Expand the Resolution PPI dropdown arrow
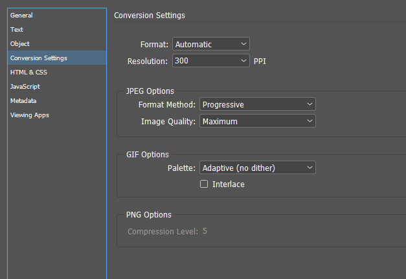 click(243, 61)
